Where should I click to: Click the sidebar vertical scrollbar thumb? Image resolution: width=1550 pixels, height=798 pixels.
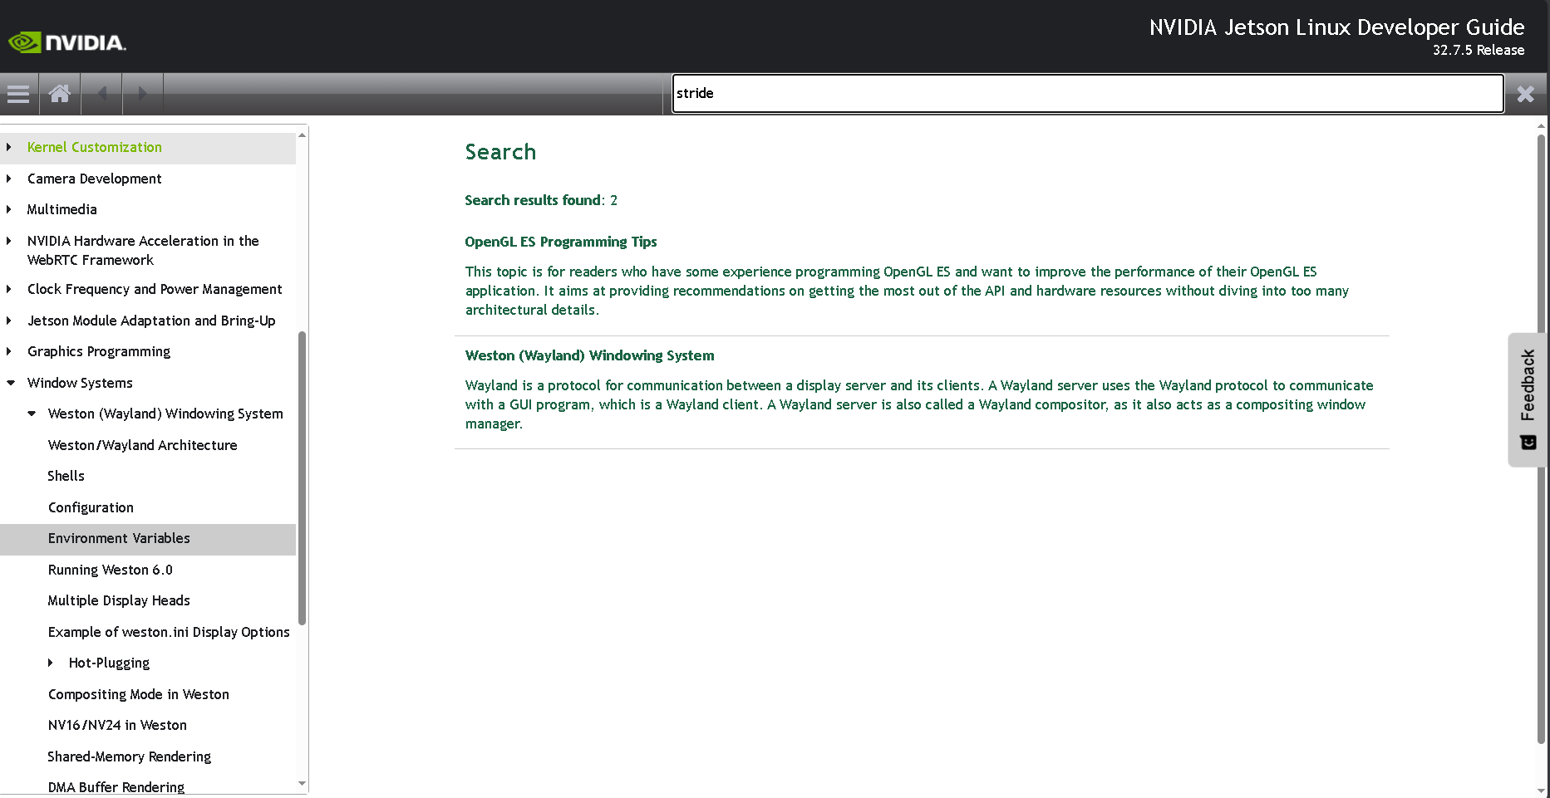tap(302, 477)
